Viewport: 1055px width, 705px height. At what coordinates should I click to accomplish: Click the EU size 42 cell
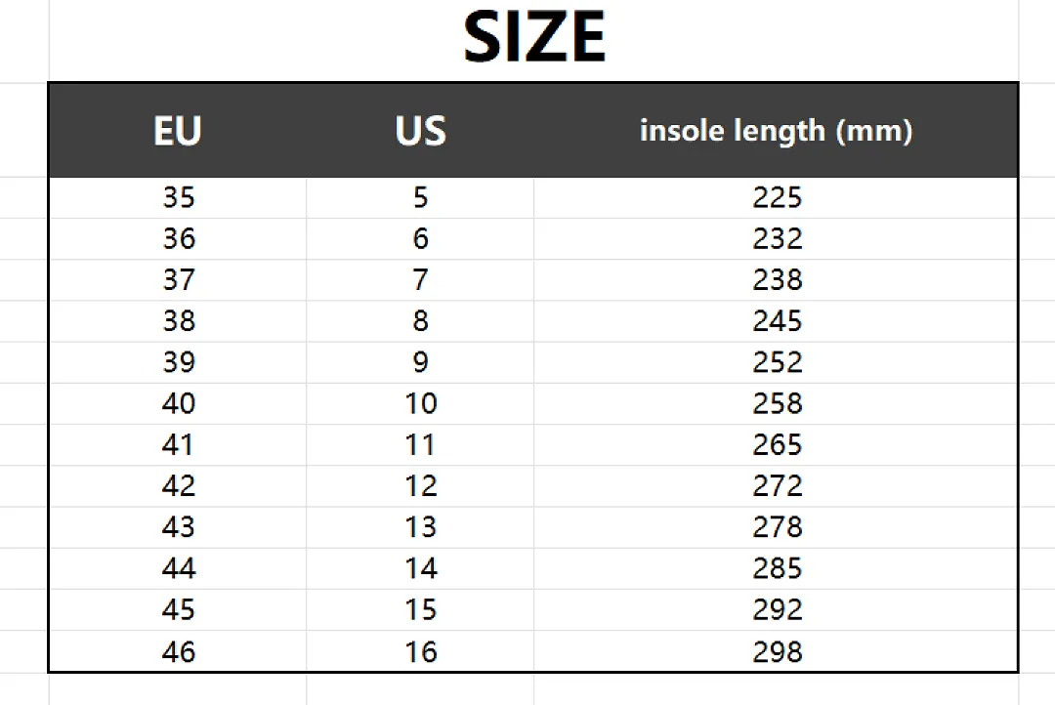coord(179,485)
